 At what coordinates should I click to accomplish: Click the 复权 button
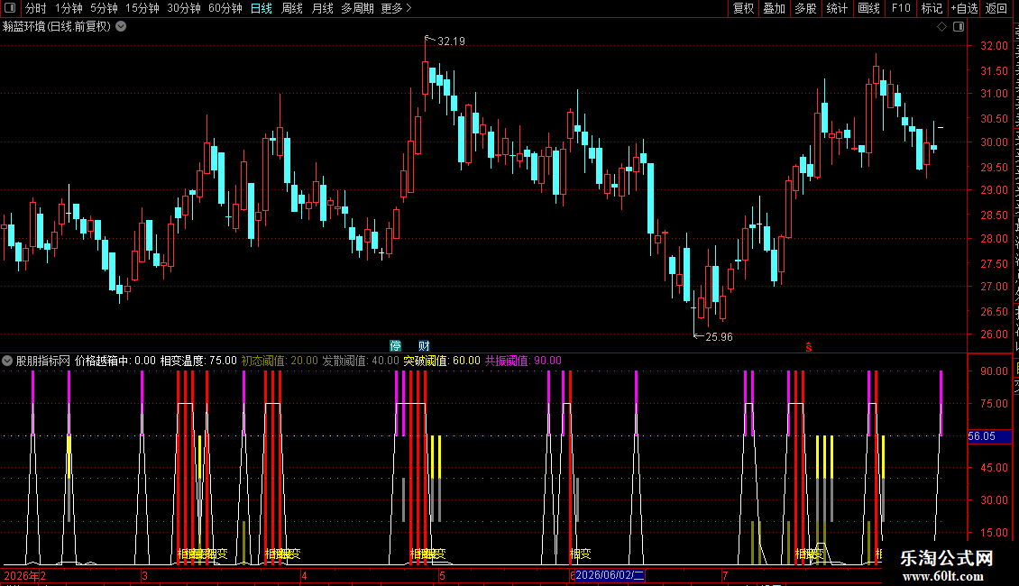(x=743, y=8)
